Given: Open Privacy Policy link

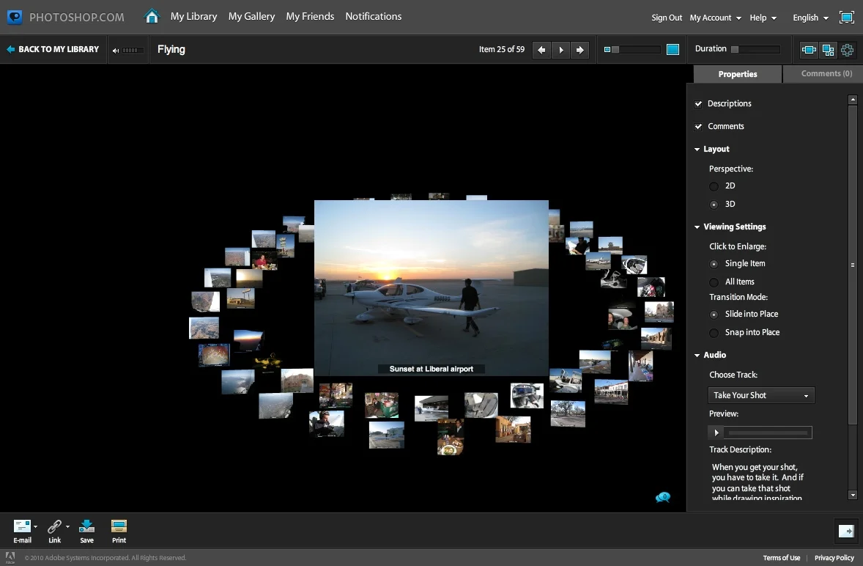Looking at the screenshot, I should 834,558.
